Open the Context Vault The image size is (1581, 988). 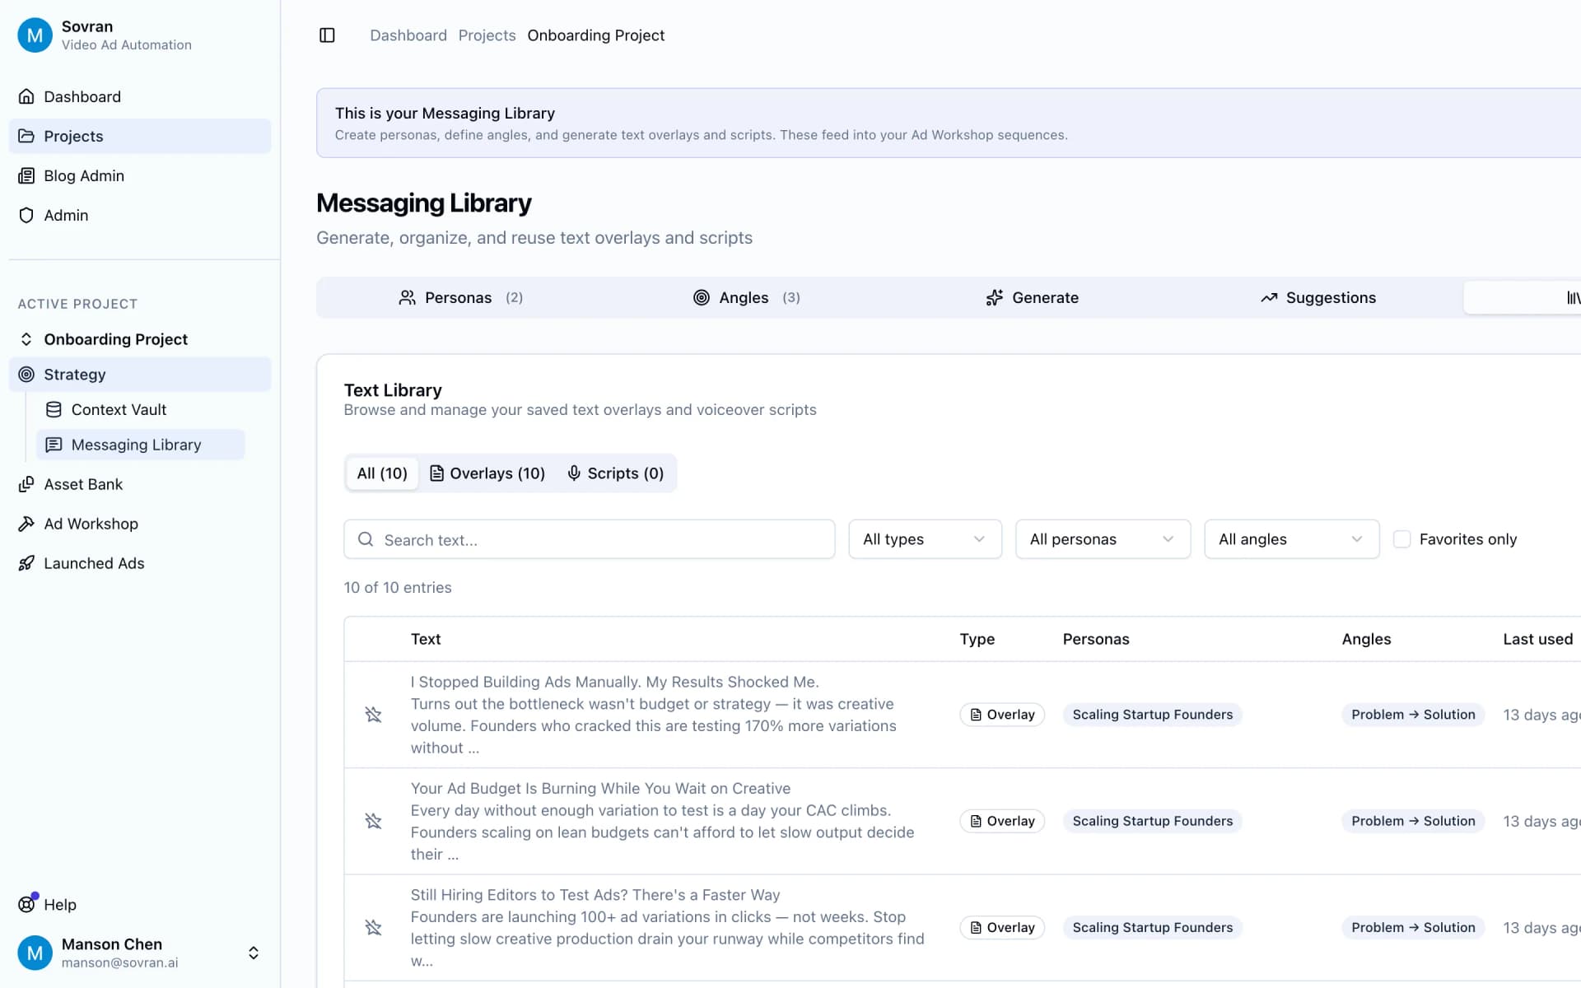[120, 409]
